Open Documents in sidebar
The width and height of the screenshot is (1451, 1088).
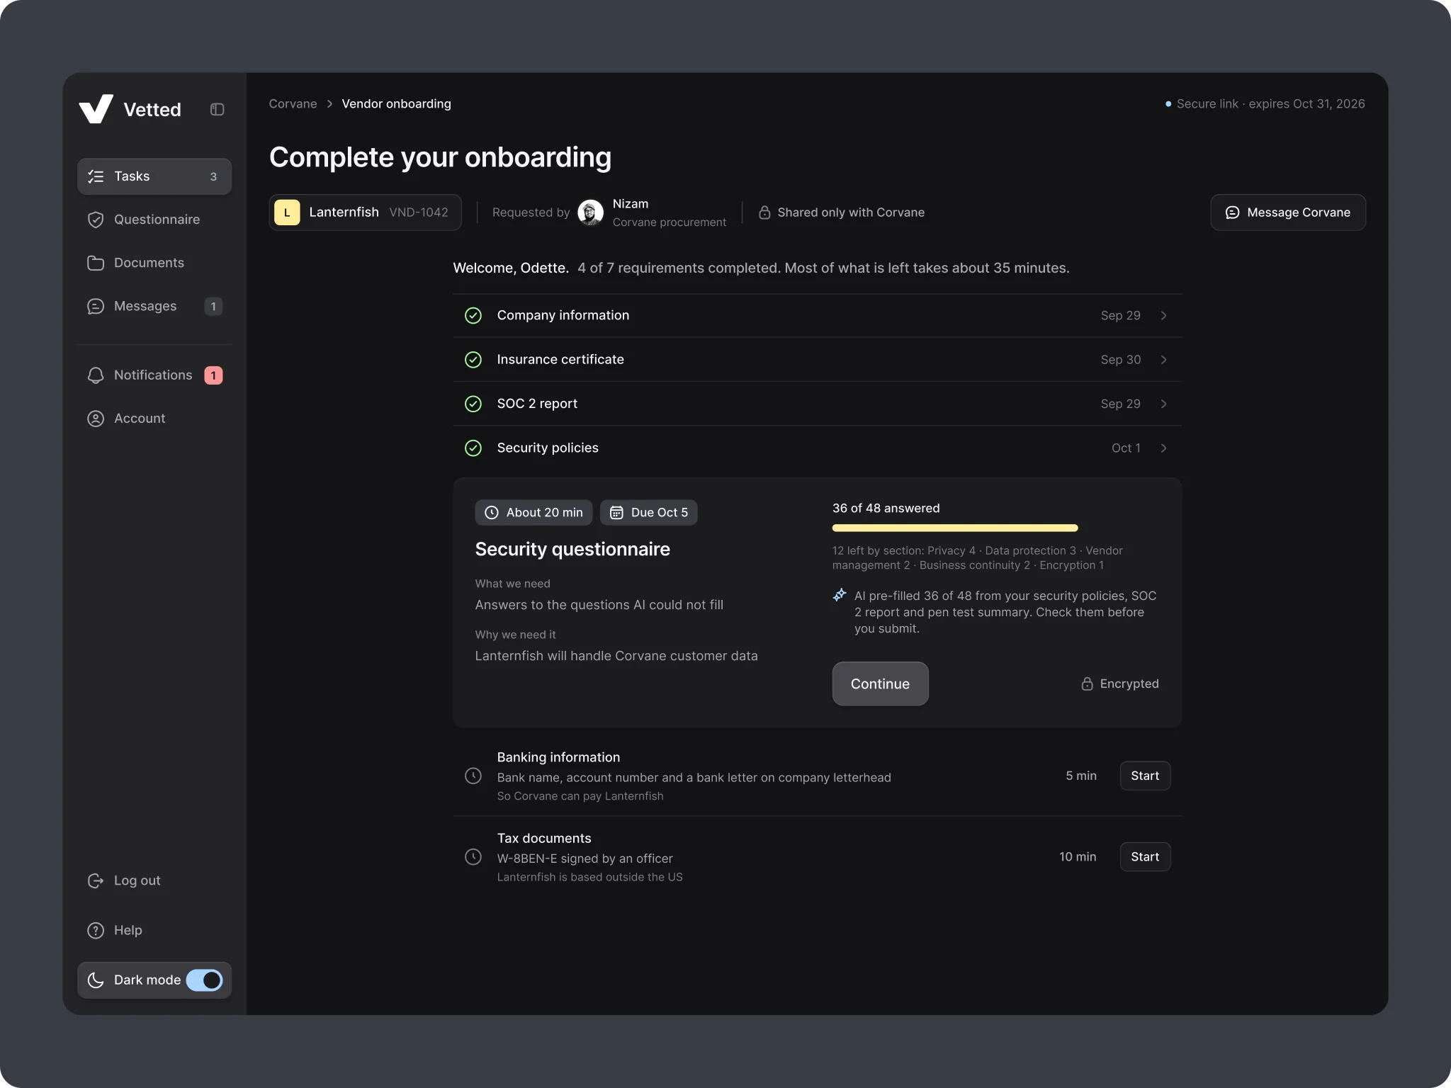click(154, 263)
